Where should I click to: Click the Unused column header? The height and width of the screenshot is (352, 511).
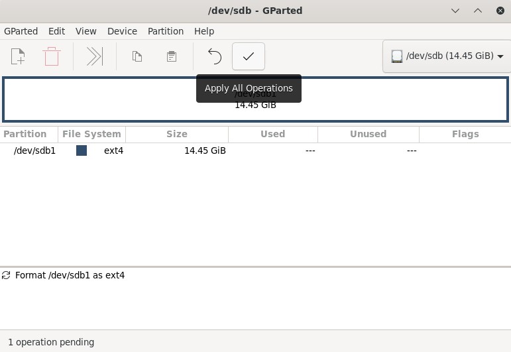(x=369, y=135)
